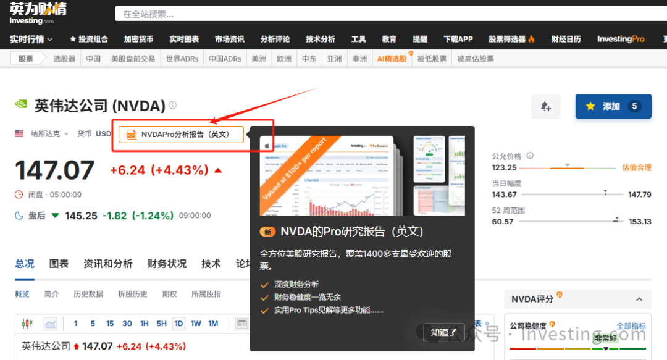Open 市场资讯 menu item

coord(229,39)
